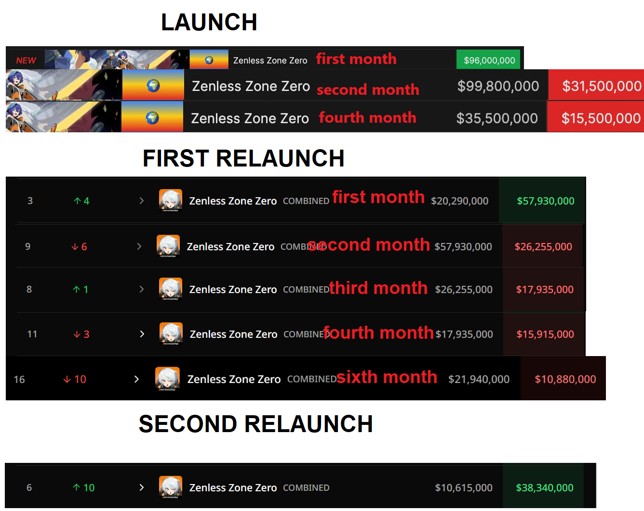Click the red $10,880,000 value
This screenshot has width=644, height=511.
coord(565,380)
